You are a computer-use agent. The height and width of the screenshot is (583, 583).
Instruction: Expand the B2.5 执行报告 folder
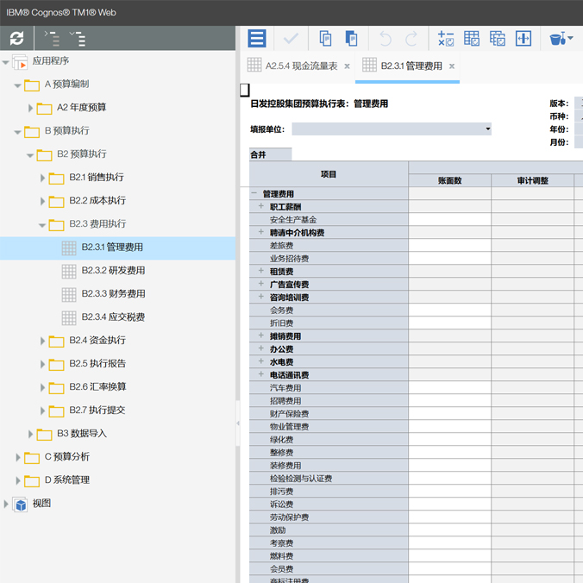43,364
